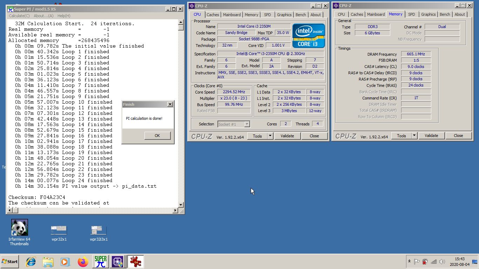
Task: Show hidden tray icons arrow
Action: pos(409,261)
